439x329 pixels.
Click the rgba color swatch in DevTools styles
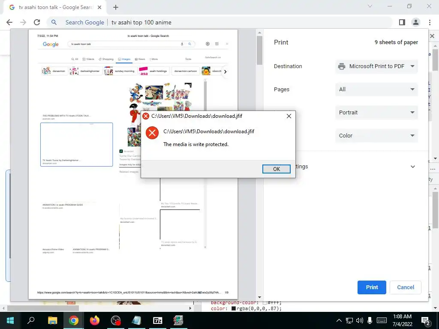(234, 308)
